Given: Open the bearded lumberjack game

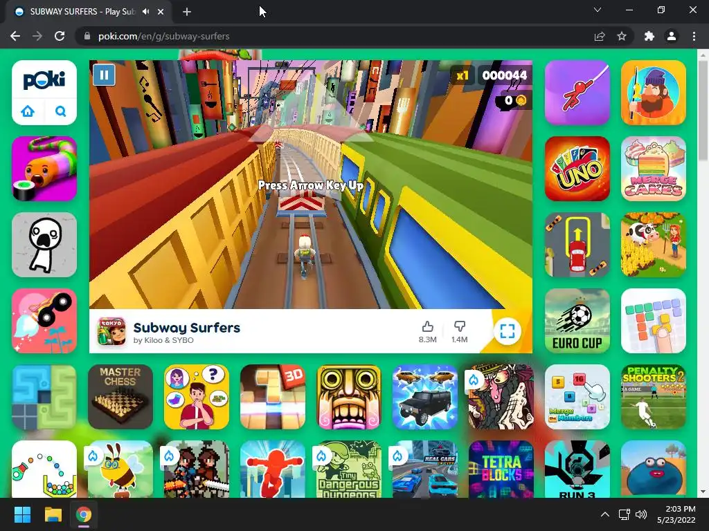Looking at the screenshot, I should tap(654, 92).
